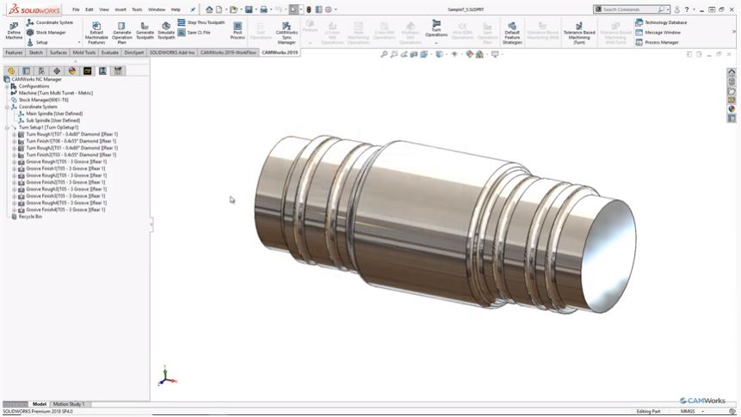Select Machine [Turn Multi Turret - Metric] item
This screenshot has height=417, width=741.
(x=55, y=94)
